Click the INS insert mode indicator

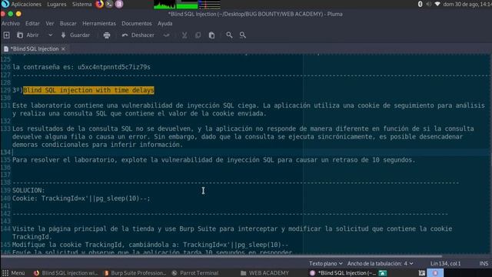(484, 263)
